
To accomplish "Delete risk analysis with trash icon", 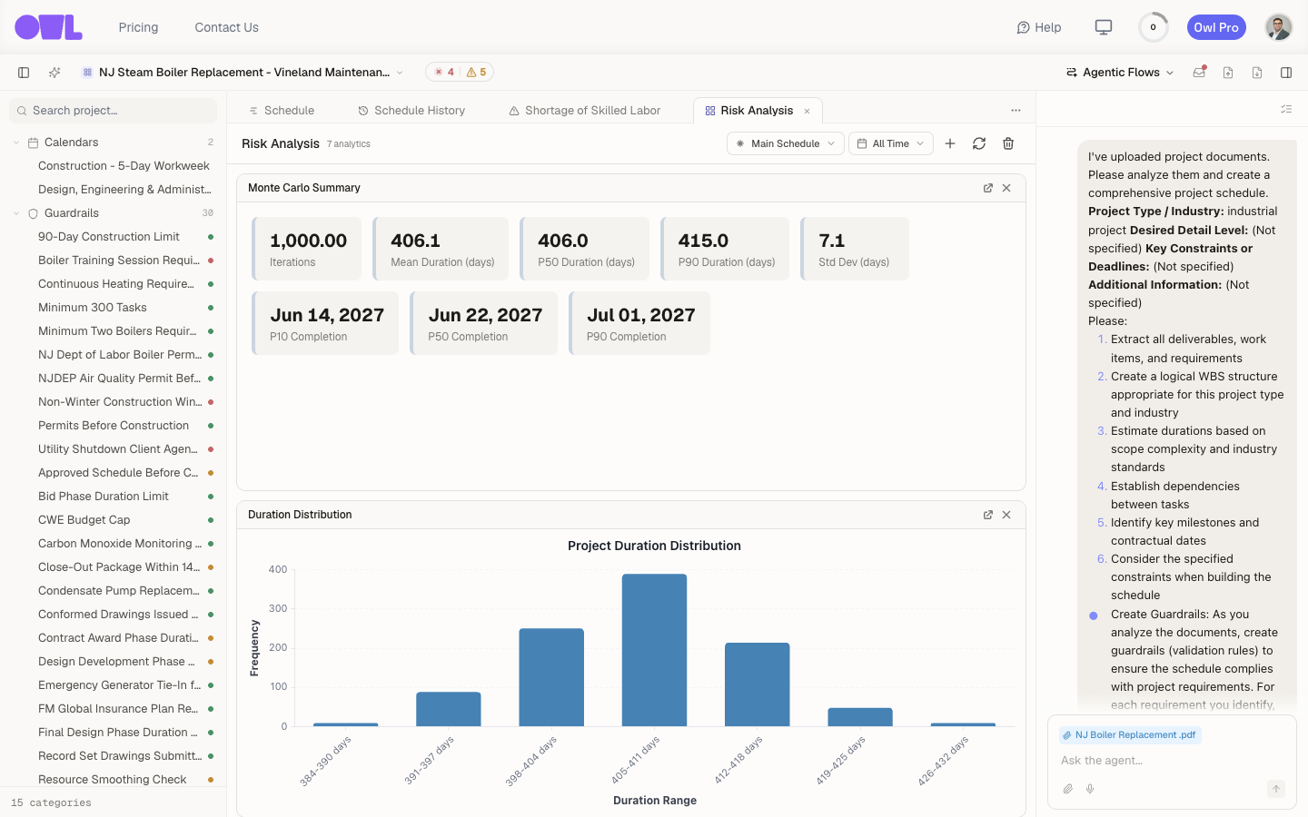I will tap(1008, 143).
